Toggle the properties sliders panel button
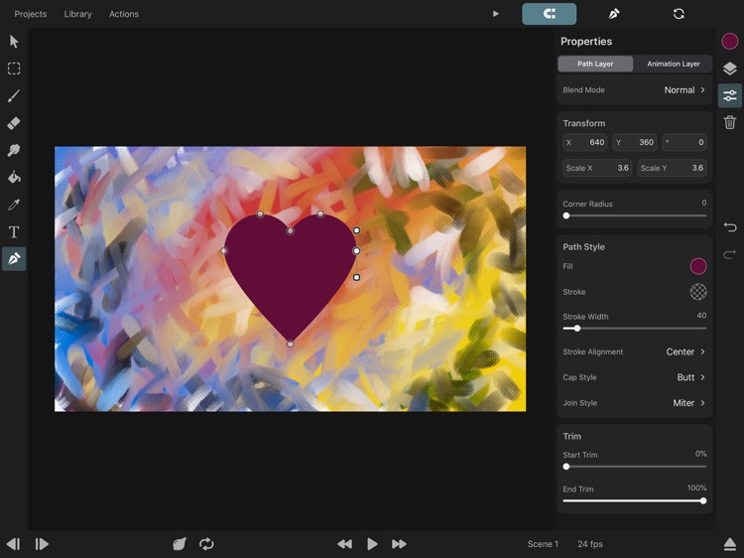 pyautogui.click(x=730, y=95)
